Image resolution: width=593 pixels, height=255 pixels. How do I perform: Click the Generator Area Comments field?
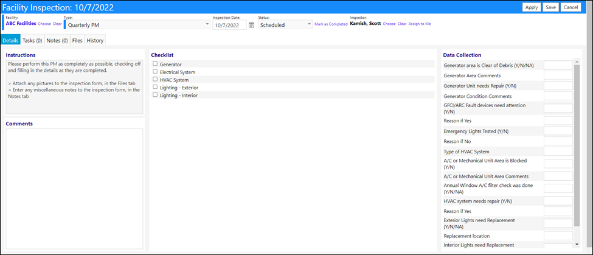coord(558,75)
